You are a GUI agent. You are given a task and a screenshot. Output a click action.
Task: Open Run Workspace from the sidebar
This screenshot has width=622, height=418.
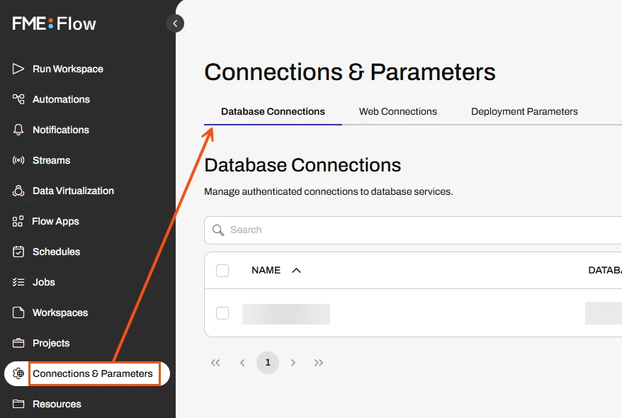tap(68, 69)
